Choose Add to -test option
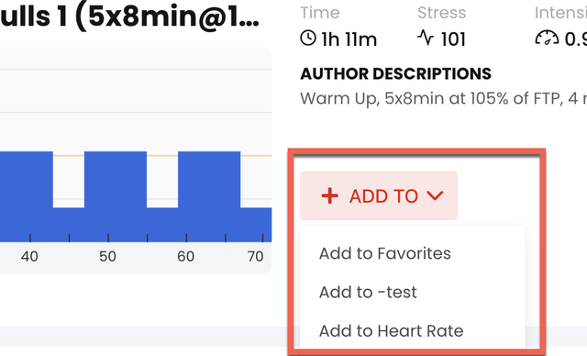 coord(368,293)
